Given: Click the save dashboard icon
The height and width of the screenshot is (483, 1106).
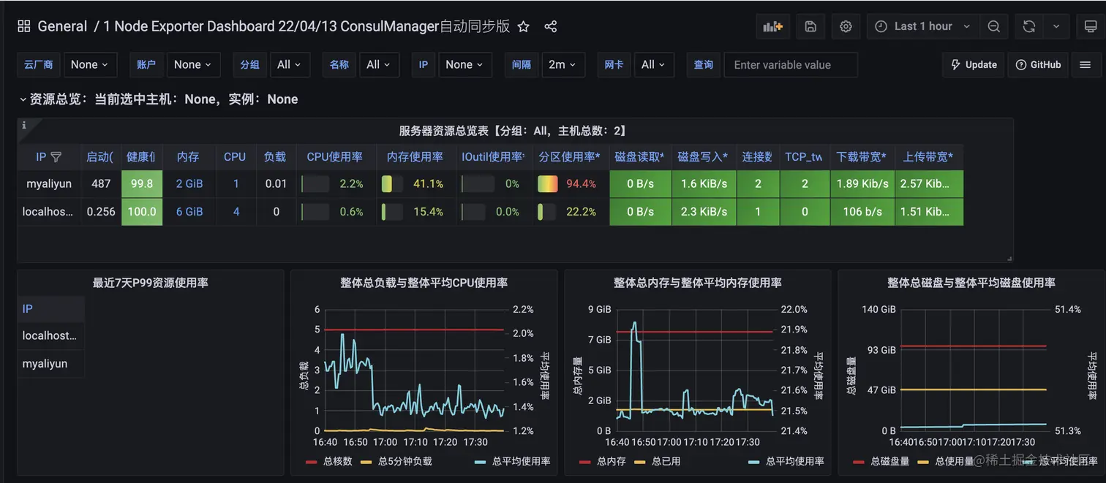Looking at the screenshot, I should 810,26.
